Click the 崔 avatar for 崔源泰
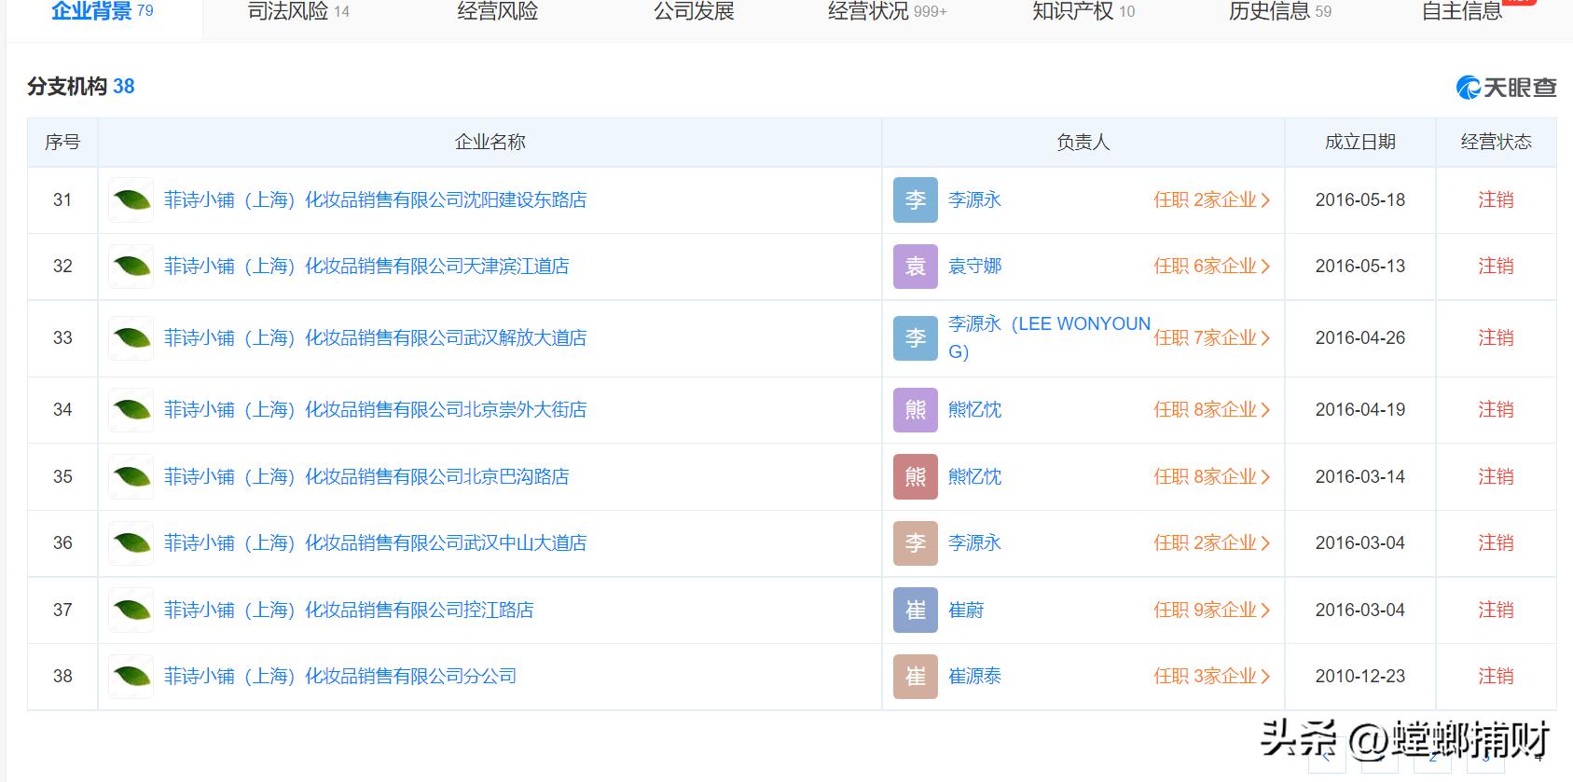 click(916, 677)
